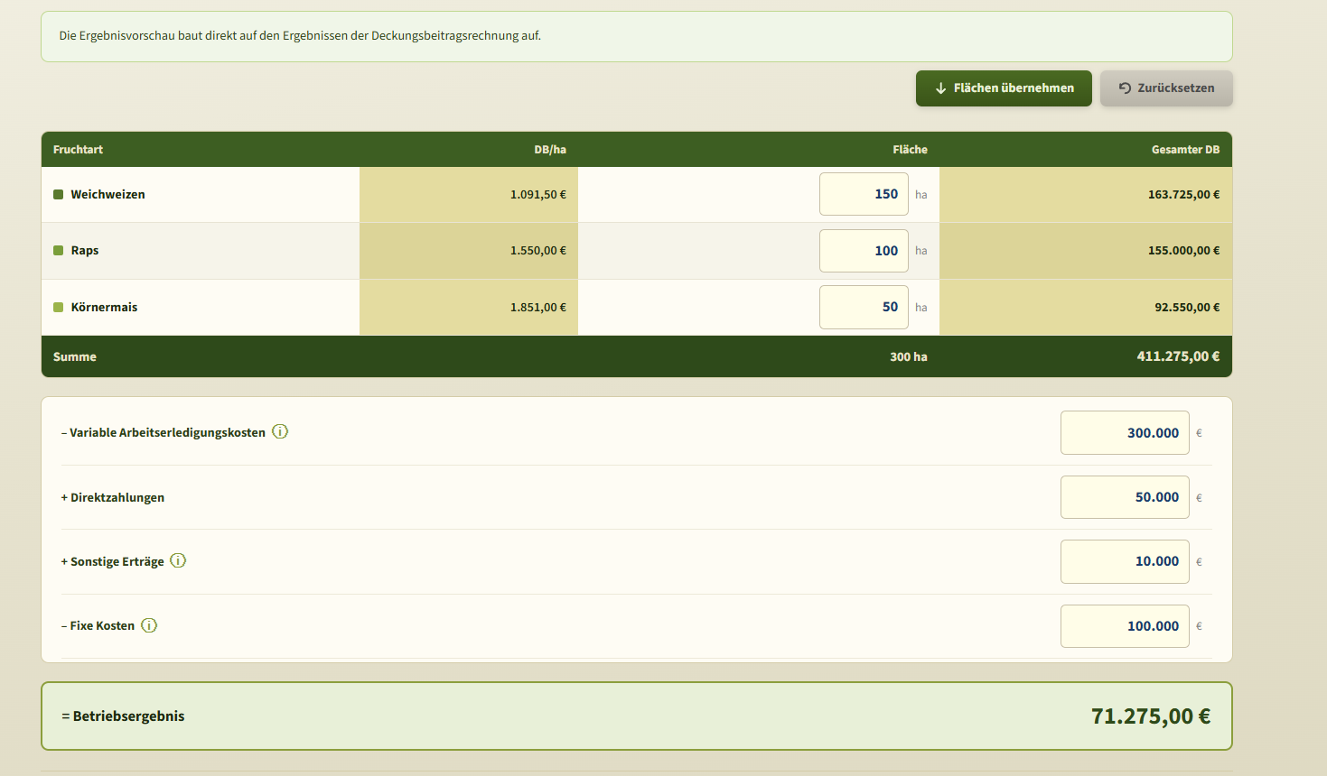Click info icon beside Fixe Kosten

[149, 625]
